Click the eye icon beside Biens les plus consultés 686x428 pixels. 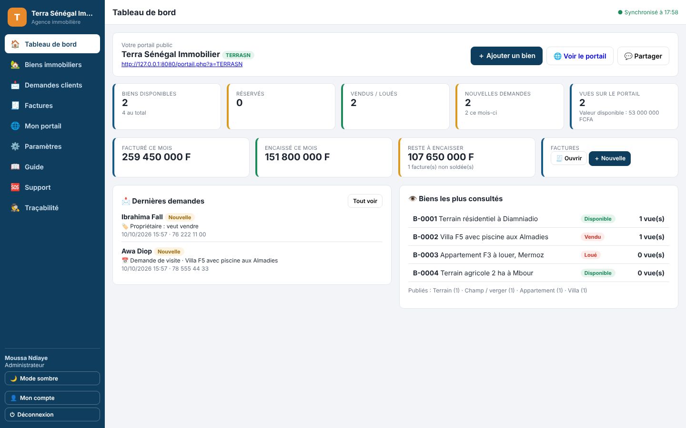coord(413,199)
